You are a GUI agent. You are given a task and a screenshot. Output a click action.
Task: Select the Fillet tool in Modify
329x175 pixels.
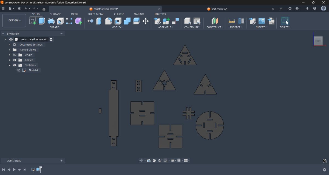point(108,21)
